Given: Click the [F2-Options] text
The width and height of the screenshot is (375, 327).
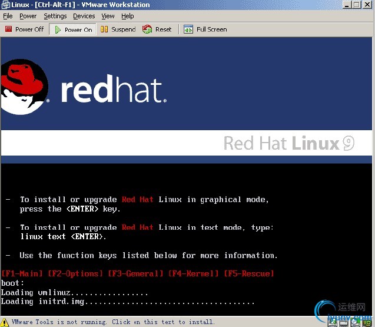Looking at the screenshot, I should (75, 273).
